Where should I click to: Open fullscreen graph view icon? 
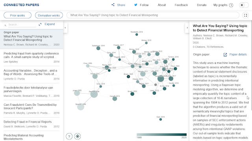coord(245,15)
